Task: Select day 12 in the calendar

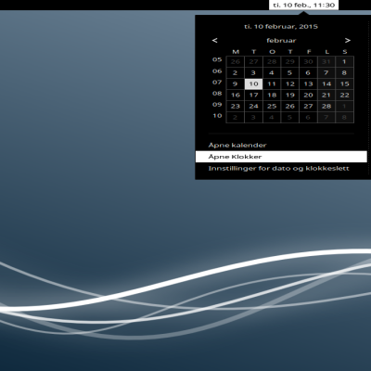Action: click(x=290, y=83)
